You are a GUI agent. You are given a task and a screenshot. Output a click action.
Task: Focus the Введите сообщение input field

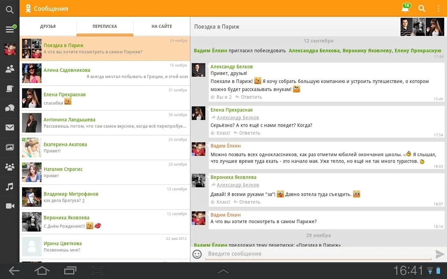(x=318, y=254)
